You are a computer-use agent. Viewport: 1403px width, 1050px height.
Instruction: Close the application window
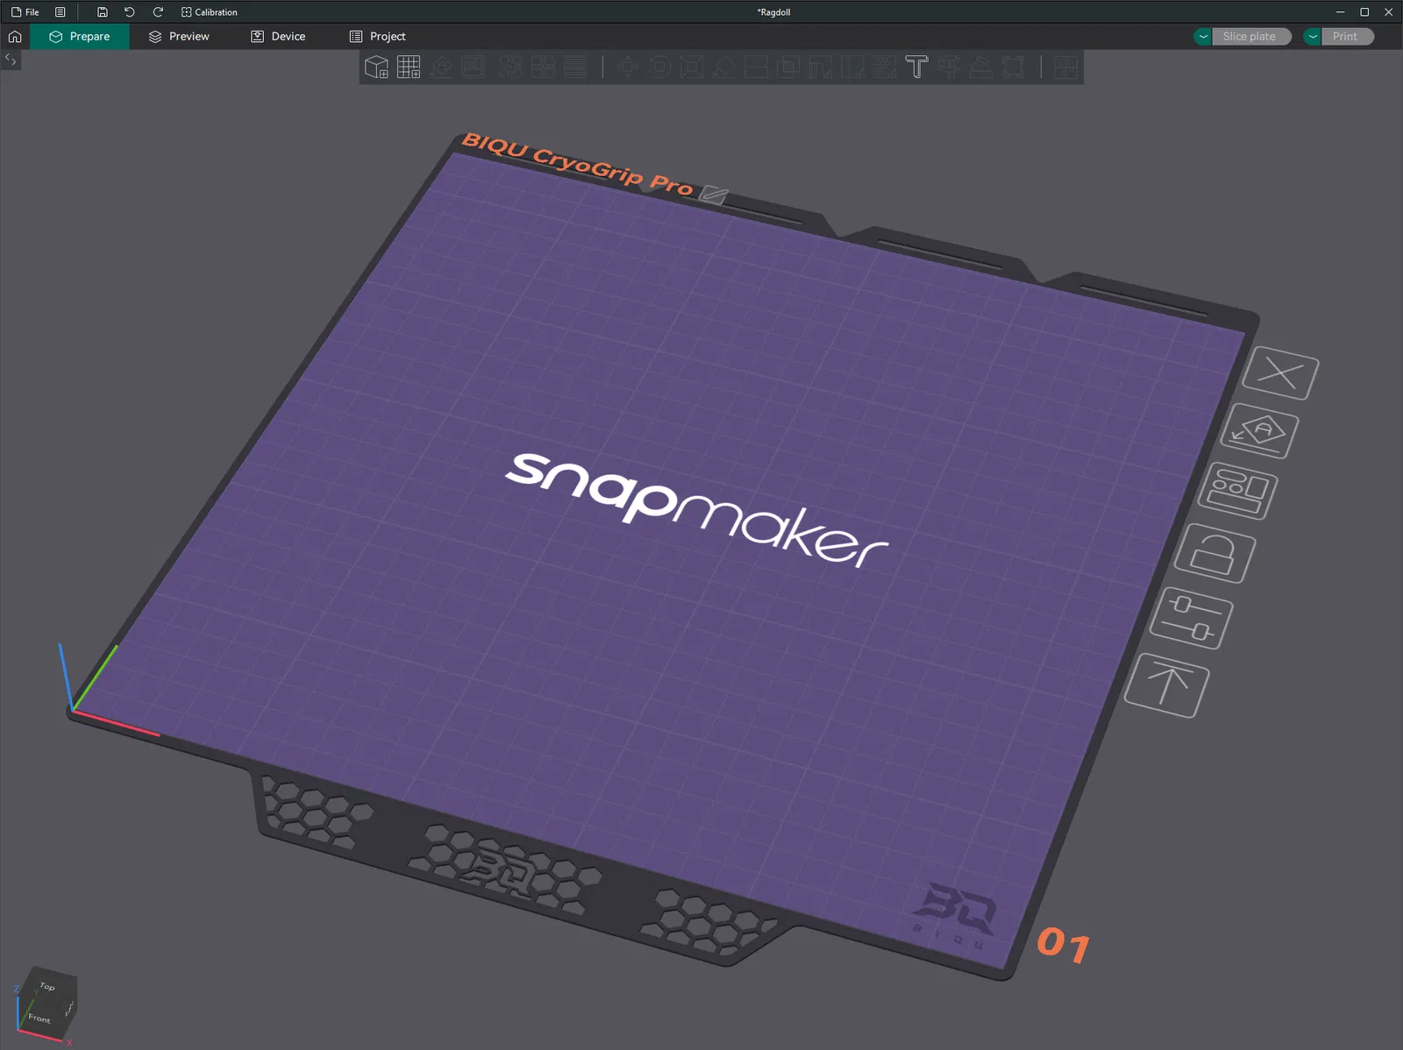1389,12
